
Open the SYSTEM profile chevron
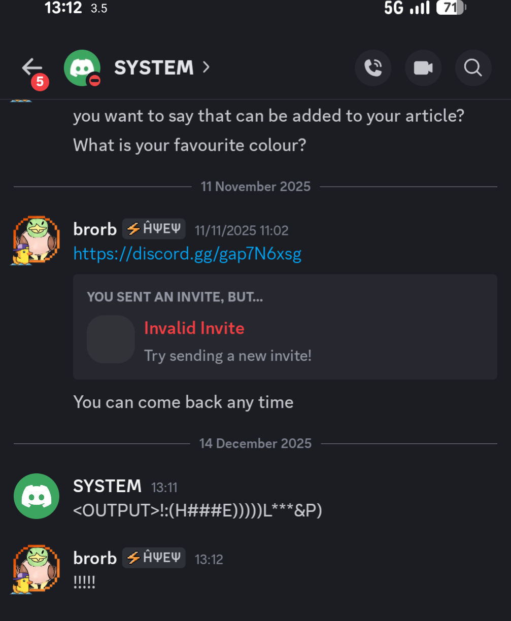(206, 67)
